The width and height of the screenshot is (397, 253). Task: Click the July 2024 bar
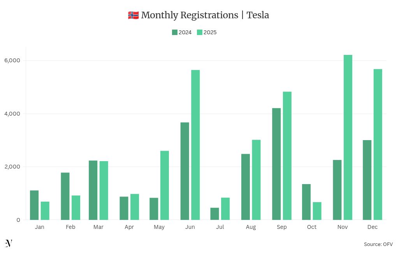point(215,214)
